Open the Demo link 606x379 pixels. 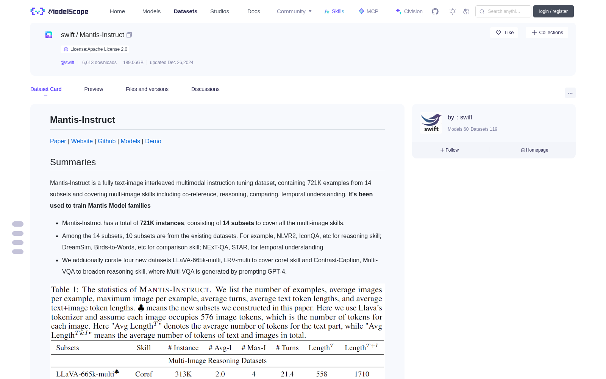(153, 141)
